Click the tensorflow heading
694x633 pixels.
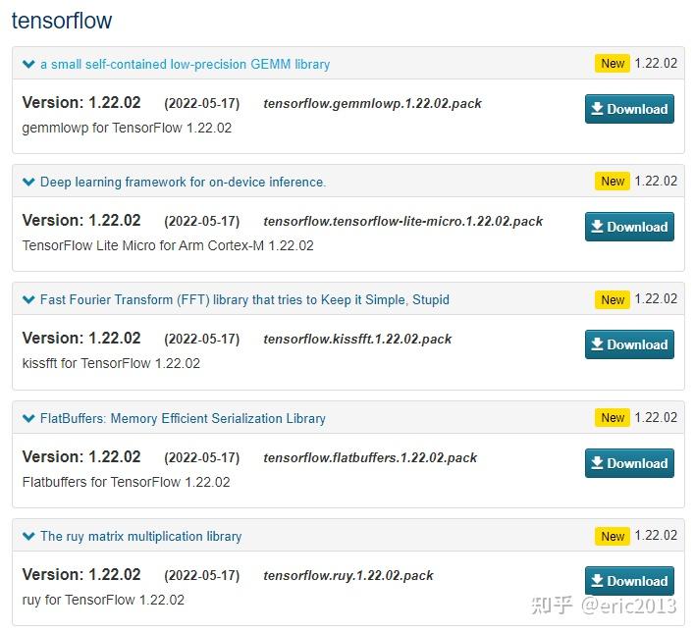(62, 20)
